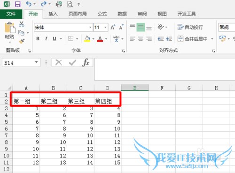Click the Excel application icon
The height and width of the screenshot is (173, 235).
click(7, 4)
